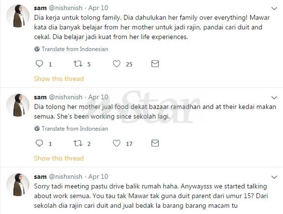Reply to the bazaar ramadhan tweet
Image resolution: width=283 pixels, height=214 pixels.
[39, 144]
